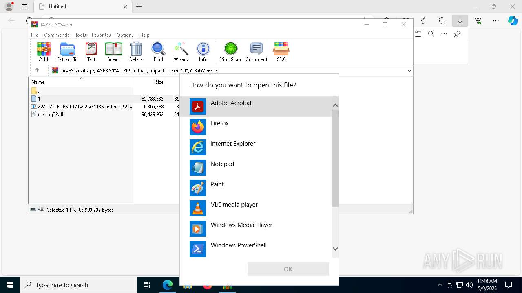Screen dimensions: 522x293
Task: Click the Add toolbar icon in WinRAR
Action: pyautogui.click(x=44, y=52)
